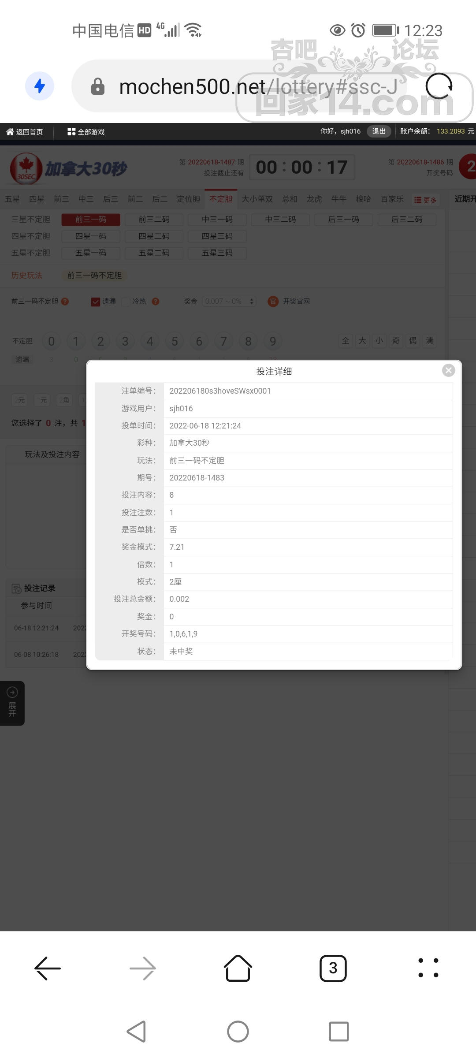Expand the 更多 play types list
Viewport: 476px width, 1058px height.
click(x=425, y=200)
